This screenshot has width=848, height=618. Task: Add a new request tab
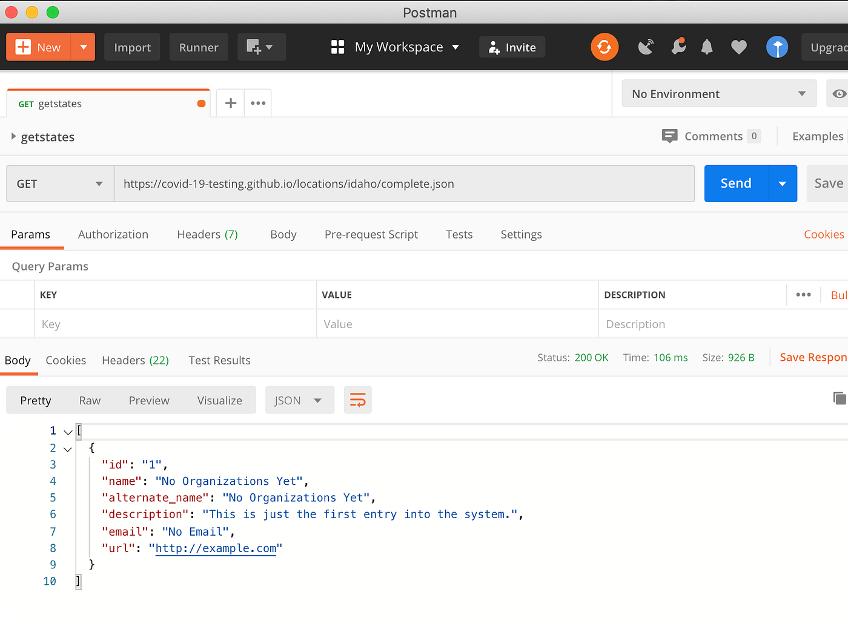coord(231,103)
